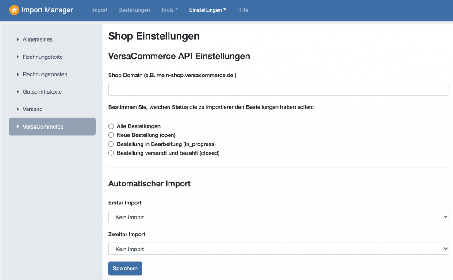Select Gutschrifttexte in the sidebar
453x280 pixels.
(x=42, y=92)
